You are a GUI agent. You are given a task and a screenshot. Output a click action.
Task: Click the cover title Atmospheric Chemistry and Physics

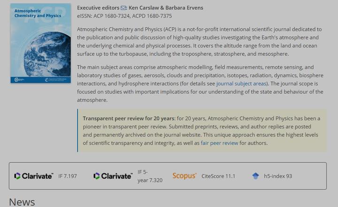pos(37,13)
